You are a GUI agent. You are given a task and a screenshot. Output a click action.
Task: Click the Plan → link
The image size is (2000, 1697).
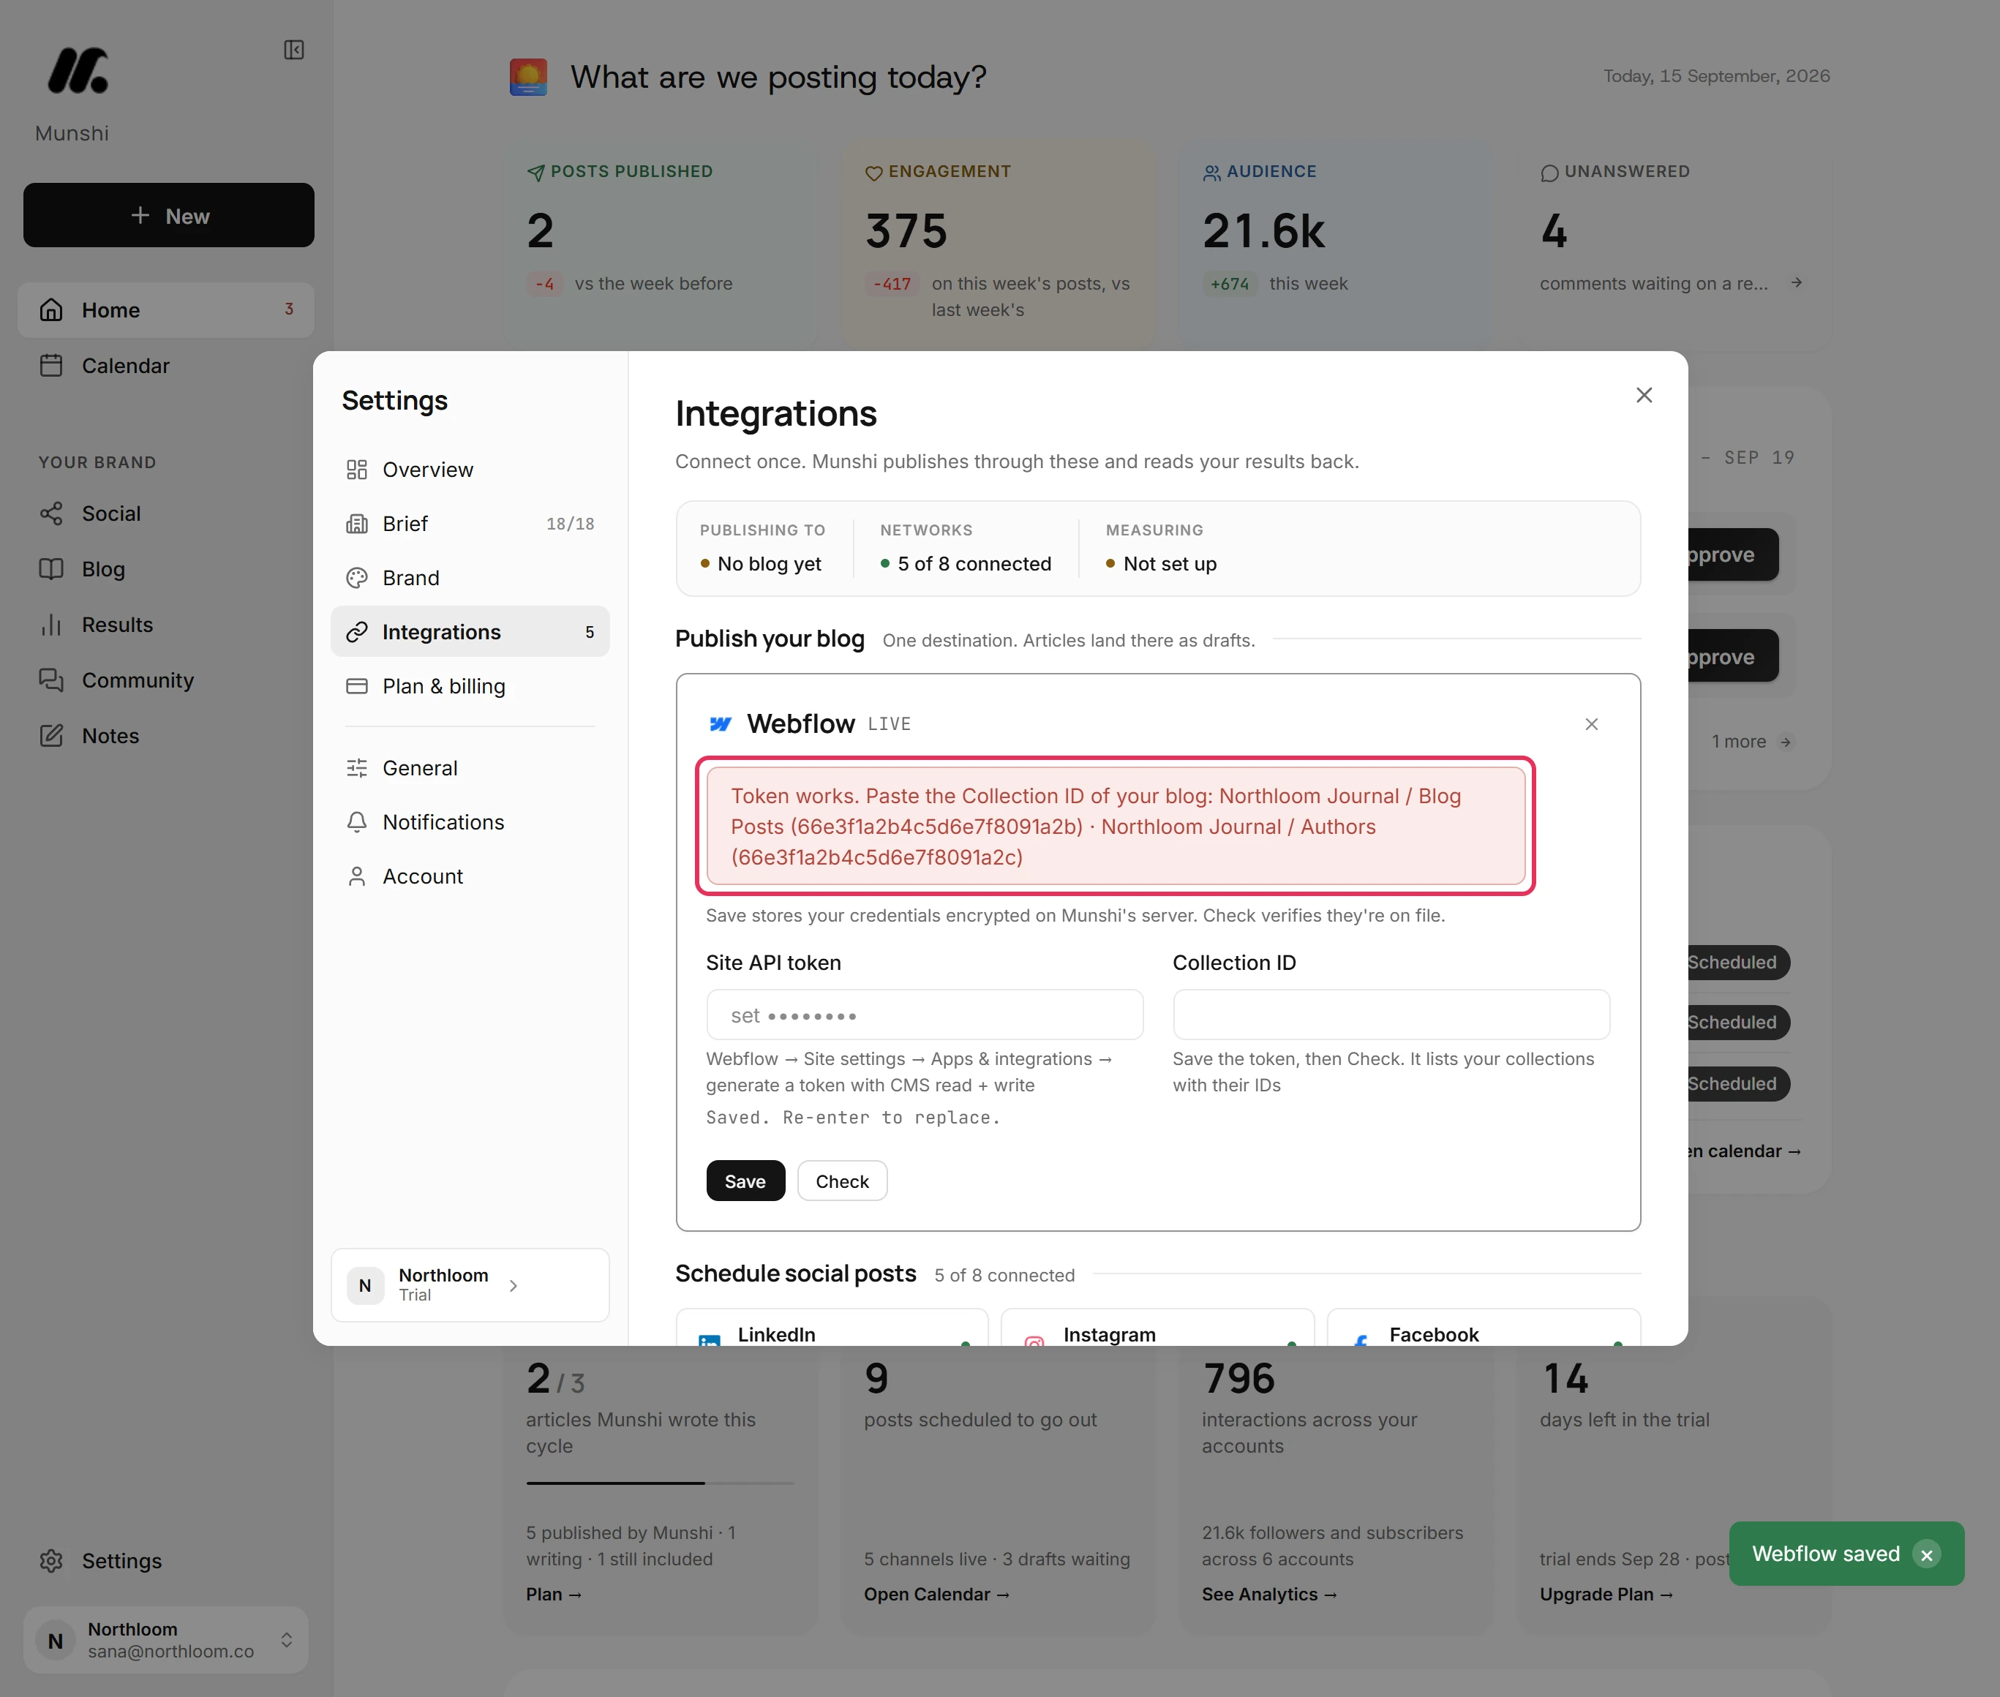tap(554, 1594)
